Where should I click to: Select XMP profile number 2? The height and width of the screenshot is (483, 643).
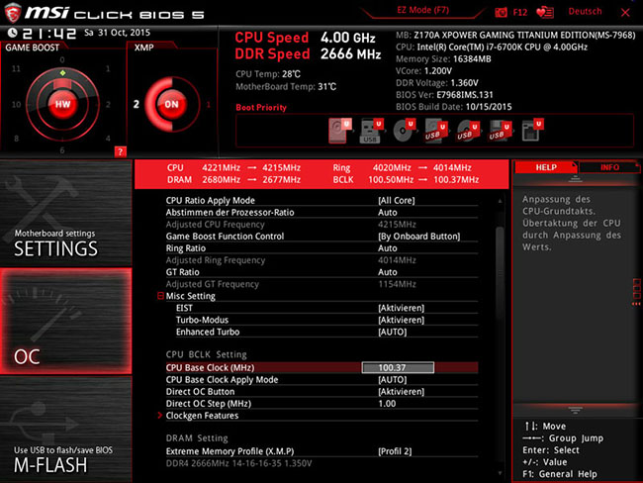[137, 104]
